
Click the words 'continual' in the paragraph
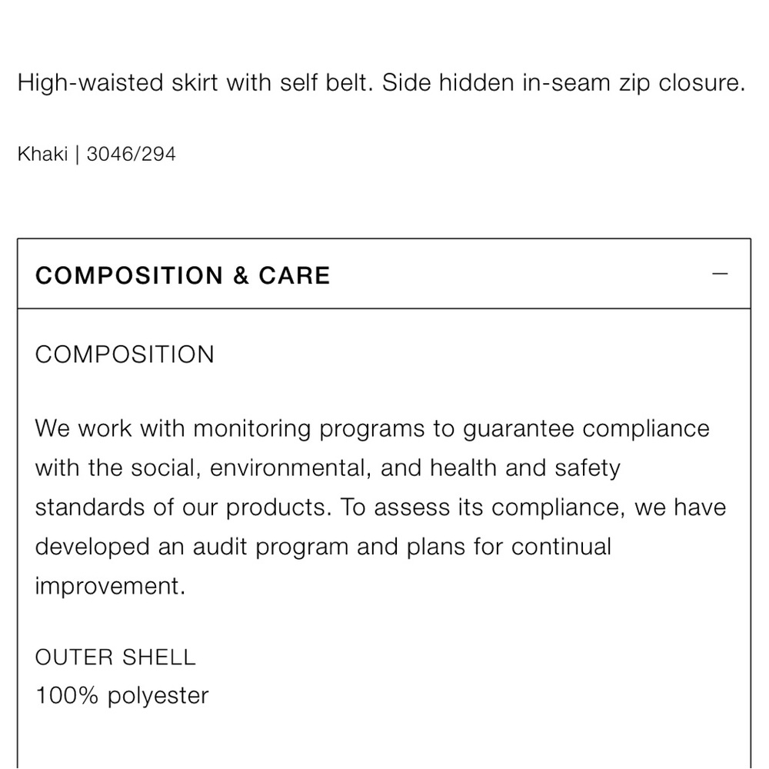tap(561, 546)
